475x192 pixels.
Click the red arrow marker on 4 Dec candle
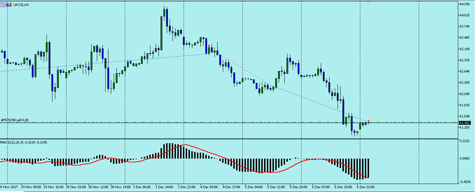click(209, 46)
